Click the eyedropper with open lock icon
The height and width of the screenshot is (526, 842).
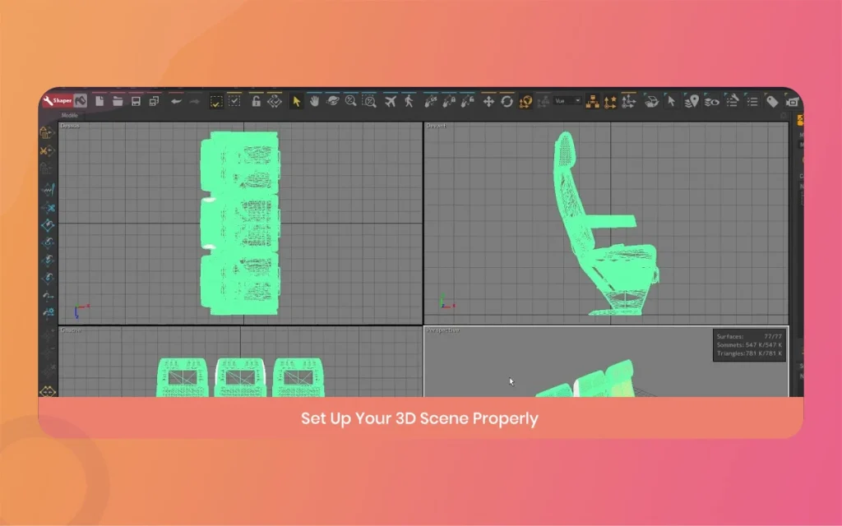tap(467, 101)
